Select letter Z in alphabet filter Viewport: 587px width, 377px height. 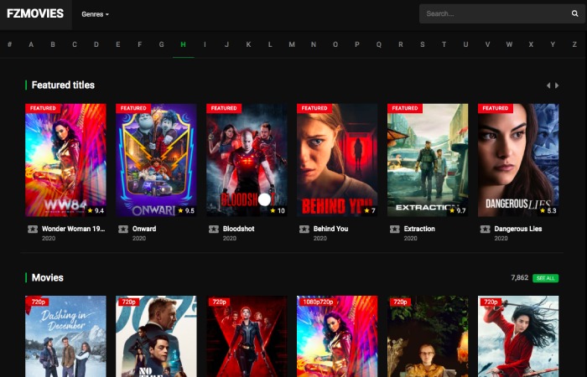pos(574,44)
